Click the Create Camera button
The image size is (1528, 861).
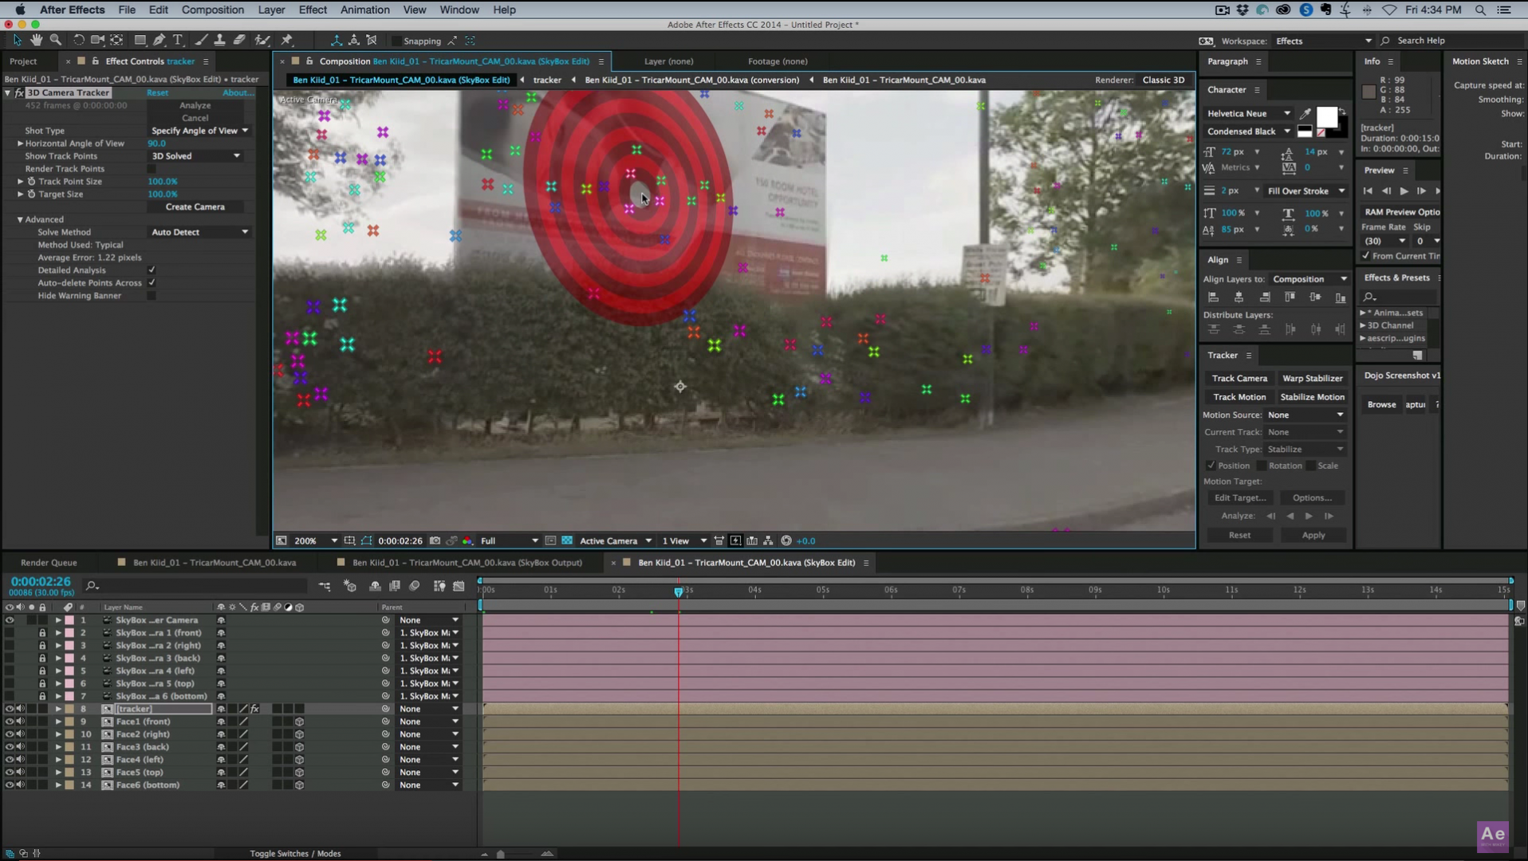point(195,206)
